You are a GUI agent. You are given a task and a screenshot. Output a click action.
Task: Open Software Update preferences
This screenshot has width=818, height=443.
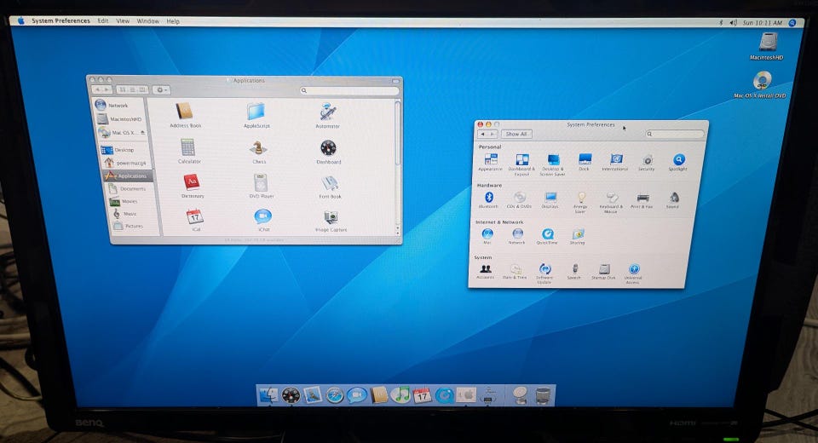[x=544, y=273]
